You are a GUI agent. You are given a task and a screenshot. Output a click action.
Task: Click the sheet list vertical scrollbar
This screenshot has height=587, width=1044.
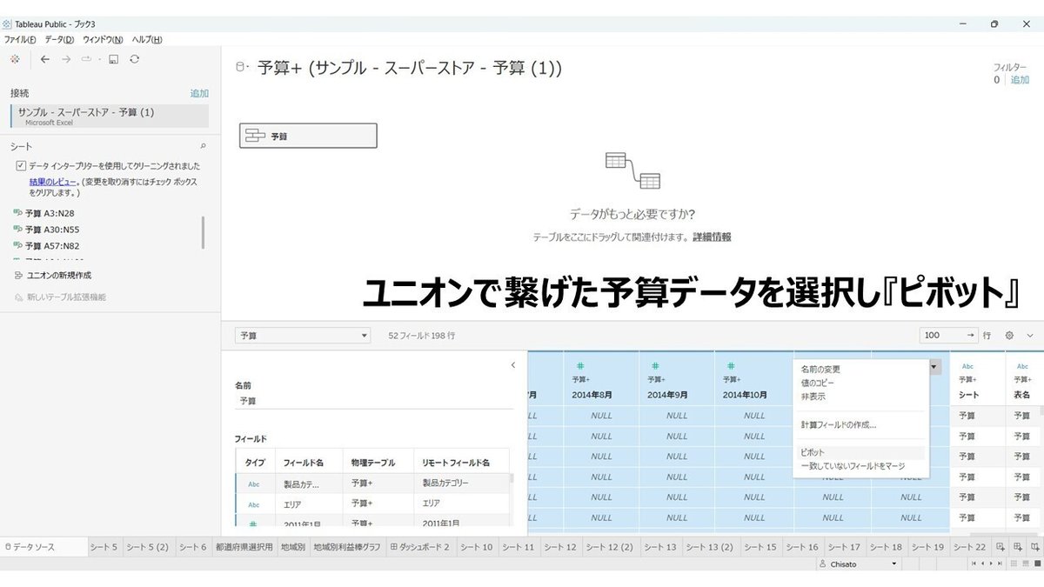tap(204, 232)
